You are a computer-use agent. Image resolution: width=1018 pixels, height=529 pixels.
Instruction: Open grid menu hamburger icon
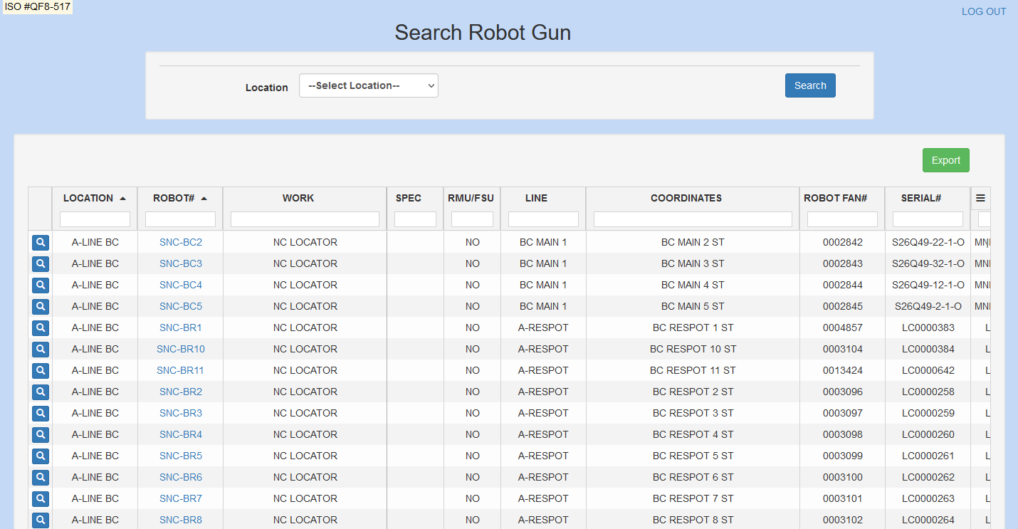coord(980,198)
